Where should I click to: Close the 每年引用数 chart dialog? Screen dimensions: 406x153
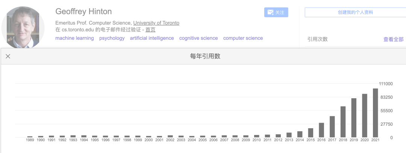[x=8, y=56]
